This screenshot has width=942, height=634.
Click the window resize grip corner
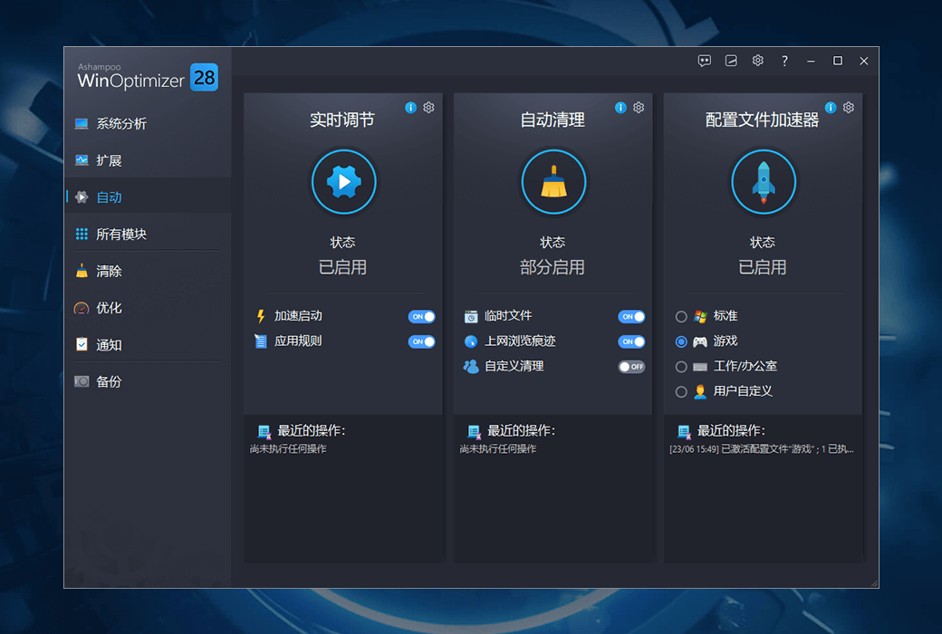click(x=874, y=583)
